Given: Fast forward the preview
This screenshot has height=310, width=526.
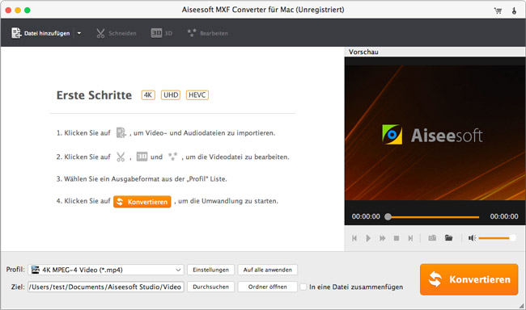Looking at the screenshot, I should point(383,238).
